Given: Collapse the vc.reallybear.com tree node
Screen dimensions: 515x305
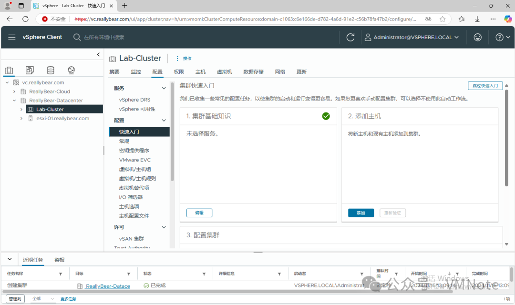Looking at the screenshot, I should 7,82.
